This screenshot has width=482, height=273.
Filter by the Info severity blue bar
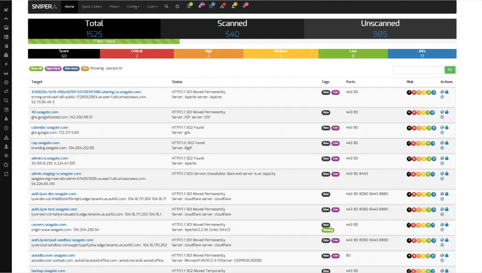tap(422, 54)
